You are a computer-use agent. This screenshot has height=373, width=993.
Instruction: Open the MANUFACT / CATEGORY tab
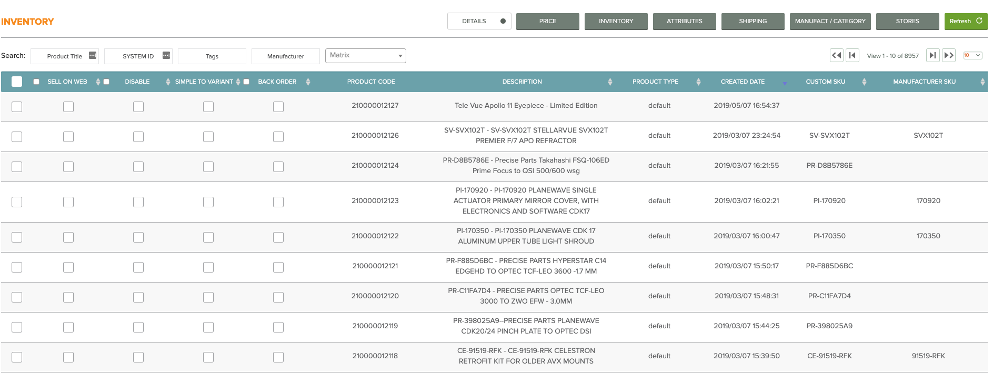coord(830,21)
